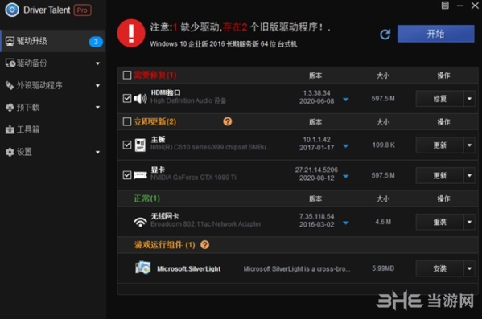Open dropdown arrow next to 修复 button

[x=469, y=99]
